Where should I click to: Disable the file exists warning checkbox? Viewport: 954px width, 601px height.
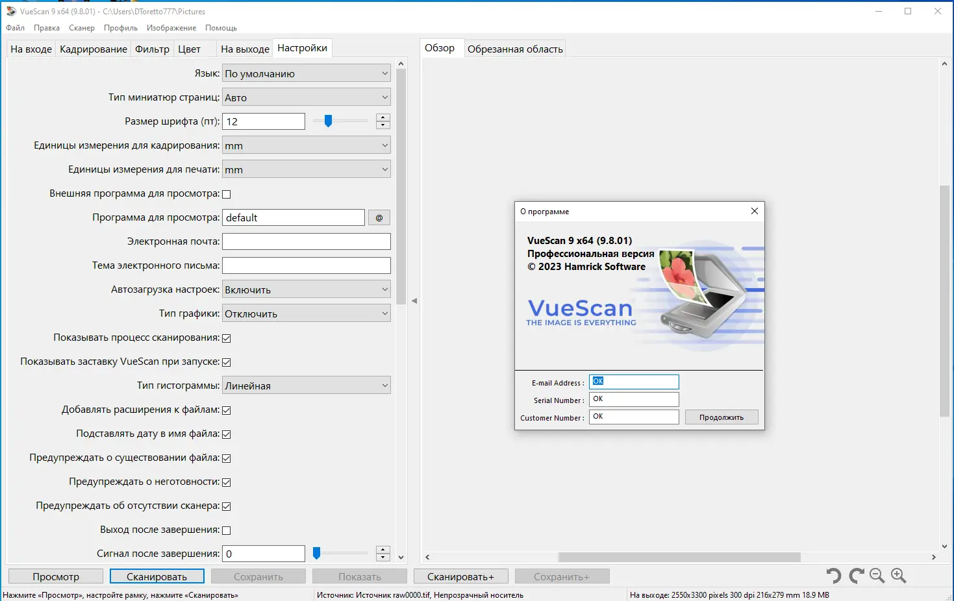tap(226, 458)
